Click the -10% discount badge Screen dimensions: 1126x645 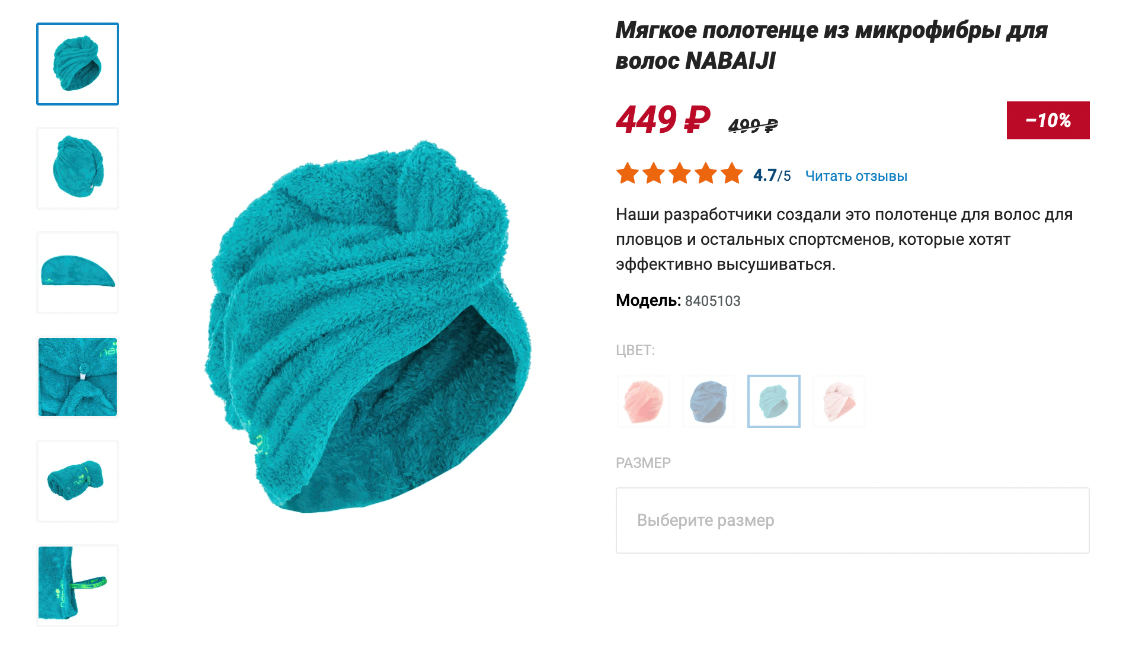click(x=1048, y=120)
